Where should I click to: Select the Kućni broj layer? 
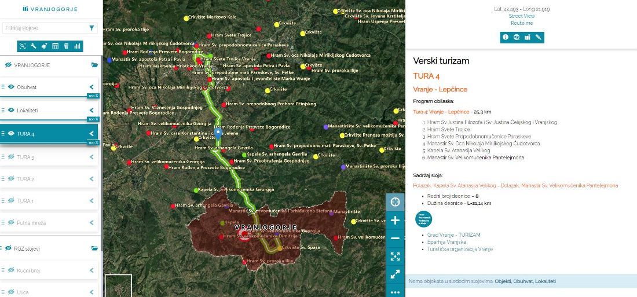coord(28,270)
